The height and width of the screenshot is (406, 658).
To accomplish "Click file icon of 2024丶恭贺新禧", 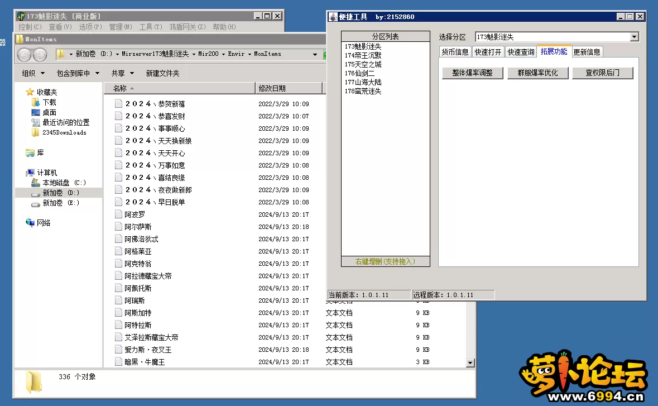I will point(118,103).
